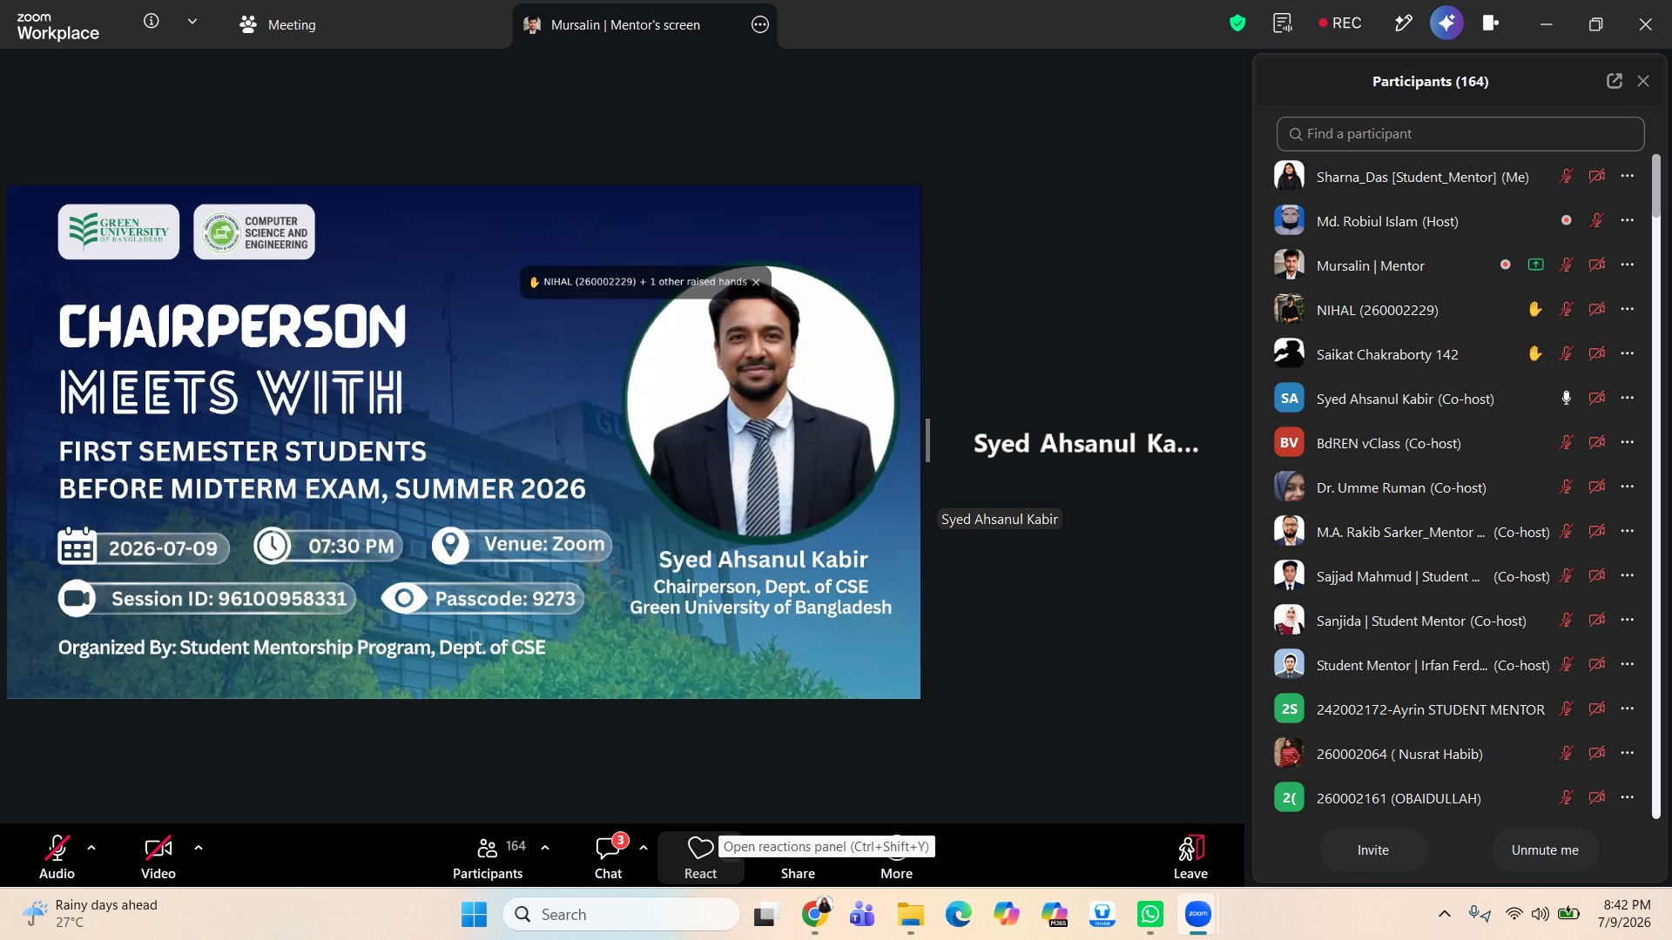Click the participants list scrollbar
The width and height of the screenshot is (1672, 940).
[1655, 186]
